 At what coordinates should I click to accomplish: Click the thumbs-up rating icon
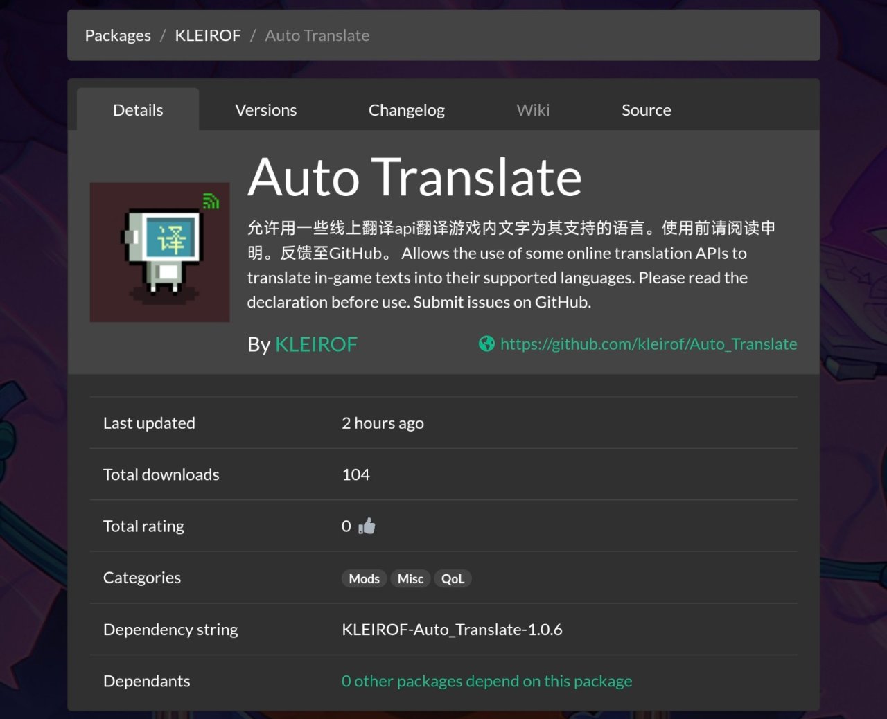(x=367, y=526)
